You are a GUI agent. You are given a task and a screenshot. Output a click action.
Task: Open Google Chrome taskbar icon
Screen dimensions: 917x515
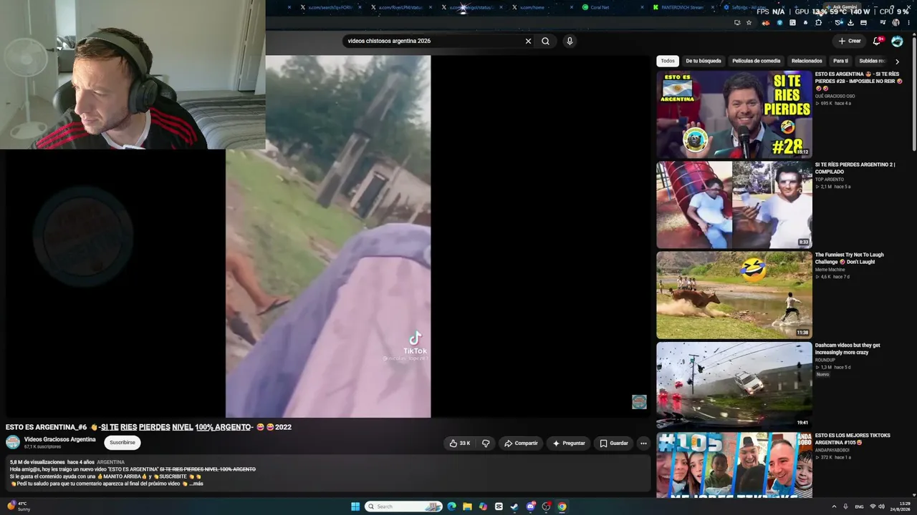point(562,506)
